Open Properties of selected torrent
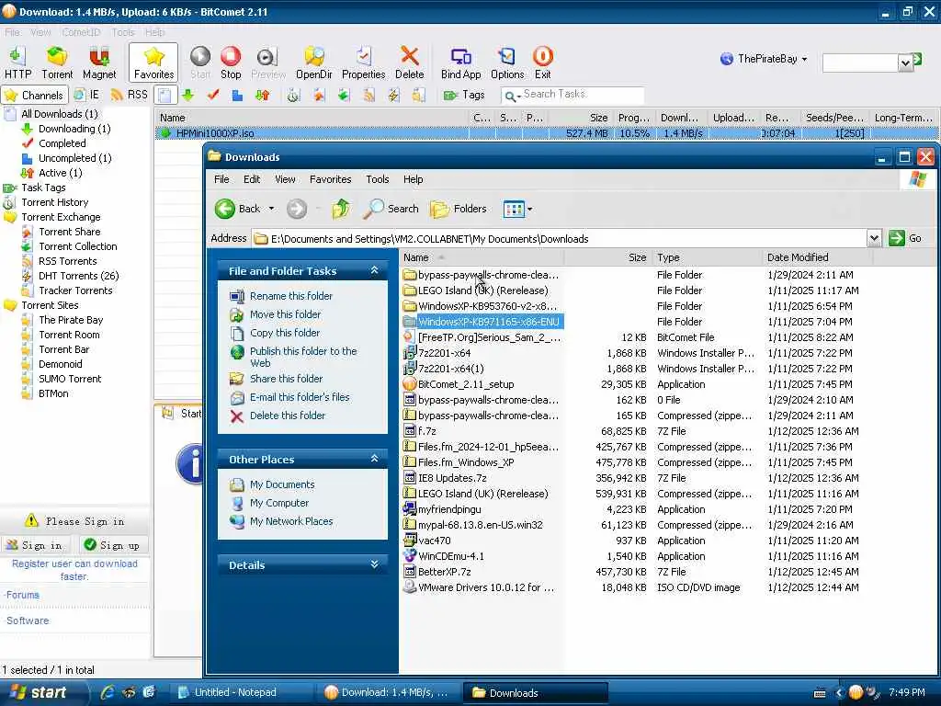 coord(363,63)
